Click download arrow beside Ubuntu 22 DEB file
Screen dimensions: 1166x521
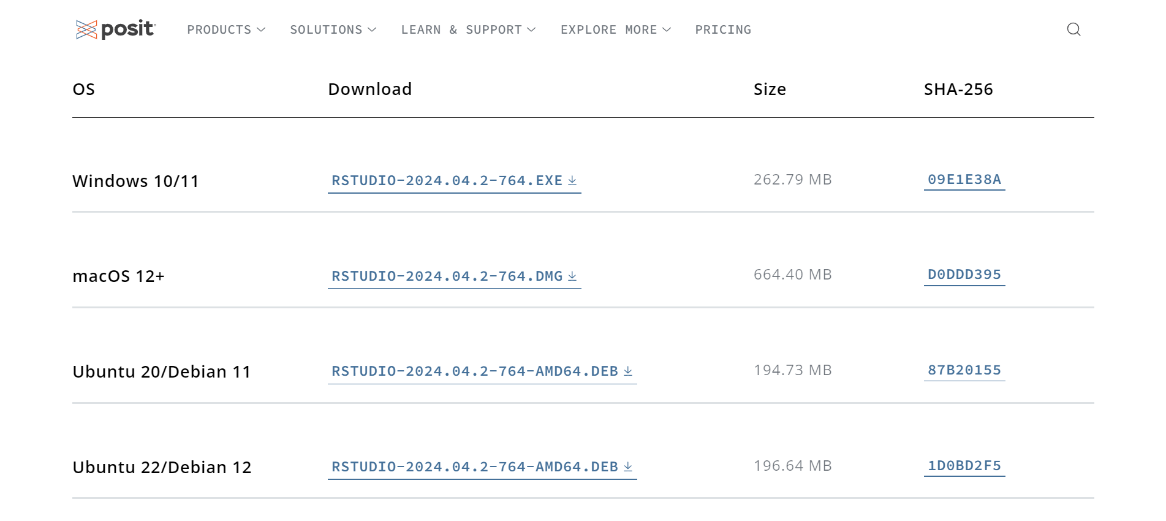click(x=628, y=466)
